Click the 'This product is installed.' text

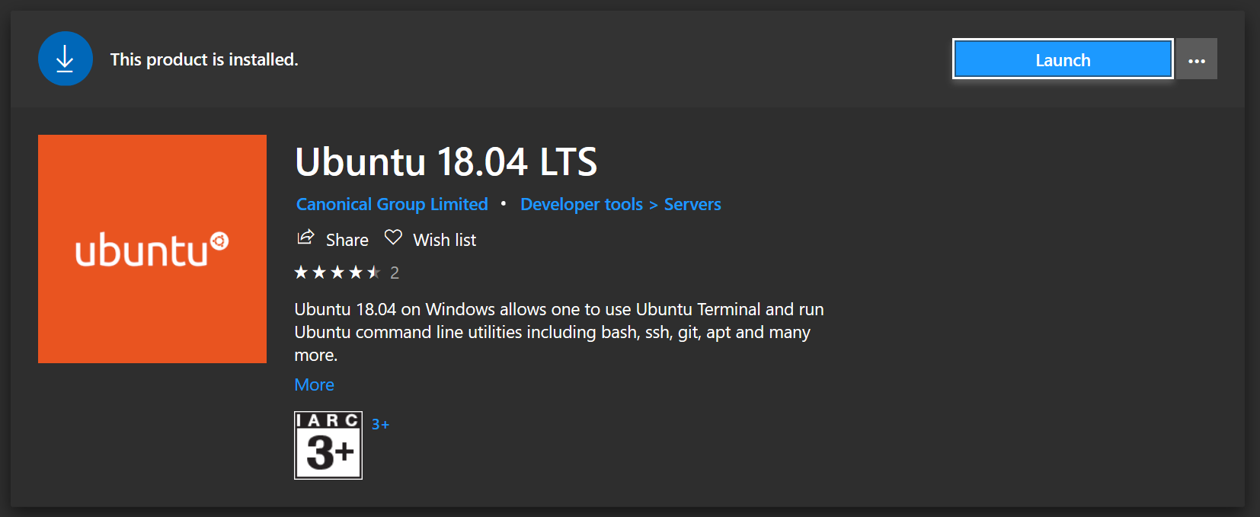[204, 59]
